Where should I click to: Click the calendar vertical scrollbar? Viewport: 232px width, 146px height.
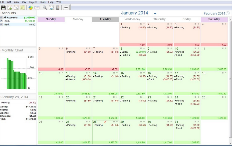(230, 79)
